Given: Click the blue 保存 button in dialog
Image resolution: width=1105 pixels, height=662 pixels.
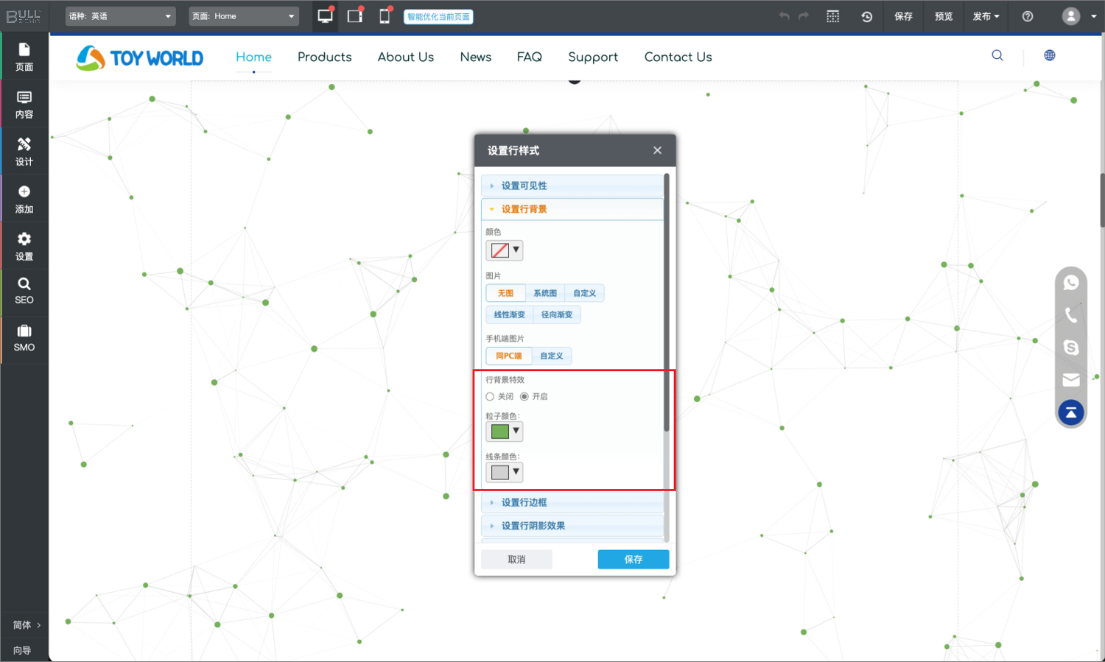Looking at the screenshot, I should (x=633, y=560).
